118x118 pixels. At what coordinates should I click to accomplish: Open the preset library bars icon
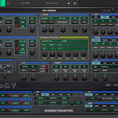[8, 3]
